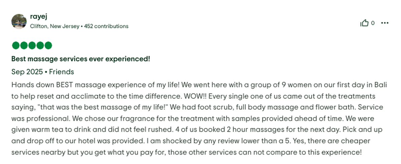The height and width of the screenshot is (164, 401).
Task: Click the 452 contributions text
Action: 106,26
